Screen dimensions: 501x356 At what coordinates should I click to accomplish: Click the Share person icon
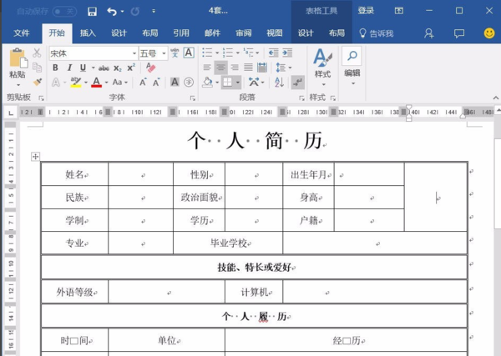click(429, 33)
